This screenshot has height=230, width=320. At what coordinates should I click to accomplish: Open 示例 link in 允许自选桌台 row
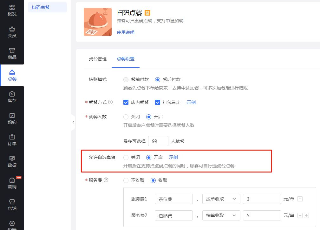[x=173, y=157]
